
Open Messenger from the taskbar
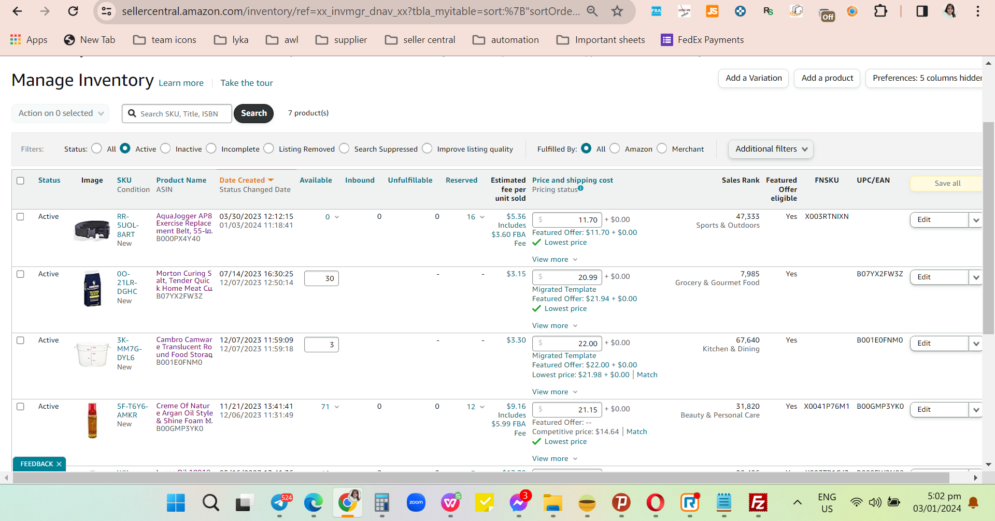coord(519,502)
